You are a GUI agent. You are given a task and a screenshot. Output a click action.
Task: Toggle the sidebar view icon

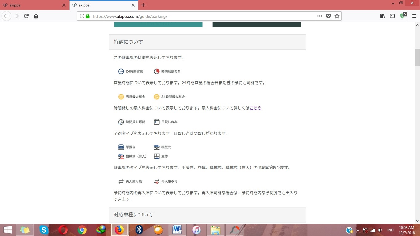coord(392,16)
